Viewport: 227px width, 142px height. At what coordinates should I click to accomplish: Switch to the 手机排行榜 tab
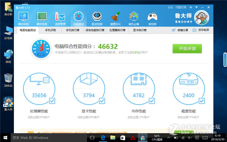[x=73, y=30]
